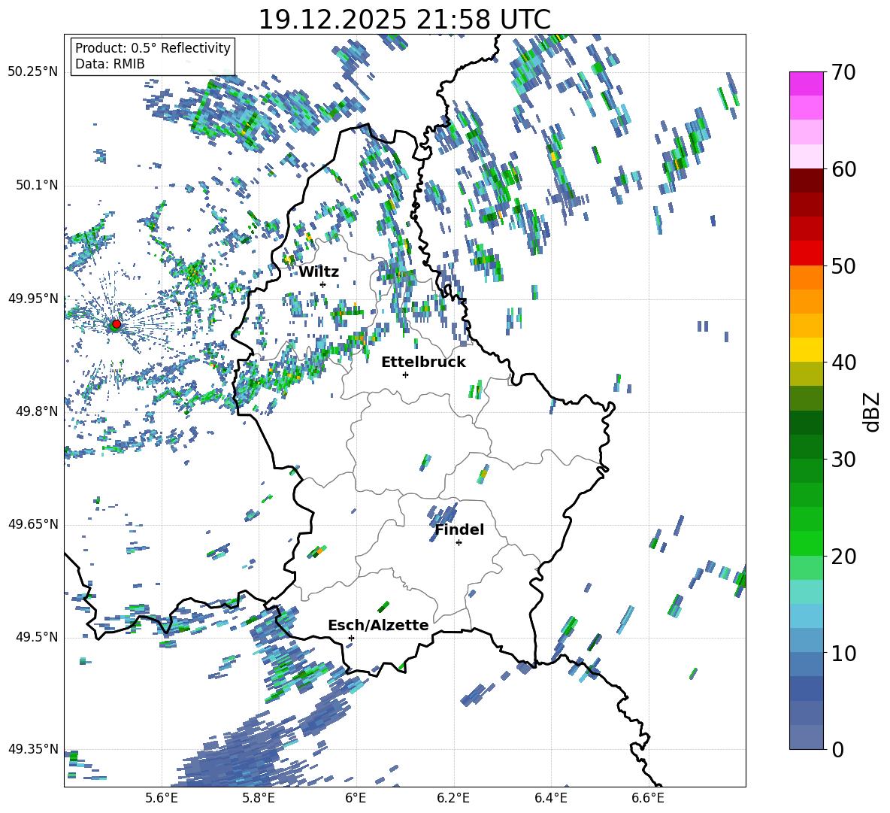This screenshot has height=813, width=890.
Task: Click the 70 colorbar tick label
Action: (843, 73)
